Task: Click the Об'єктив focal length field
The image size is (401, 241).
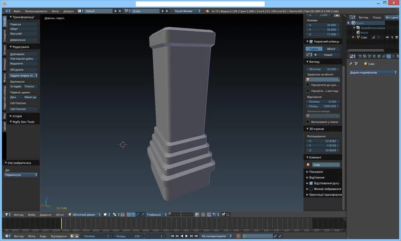Action: 323,69
